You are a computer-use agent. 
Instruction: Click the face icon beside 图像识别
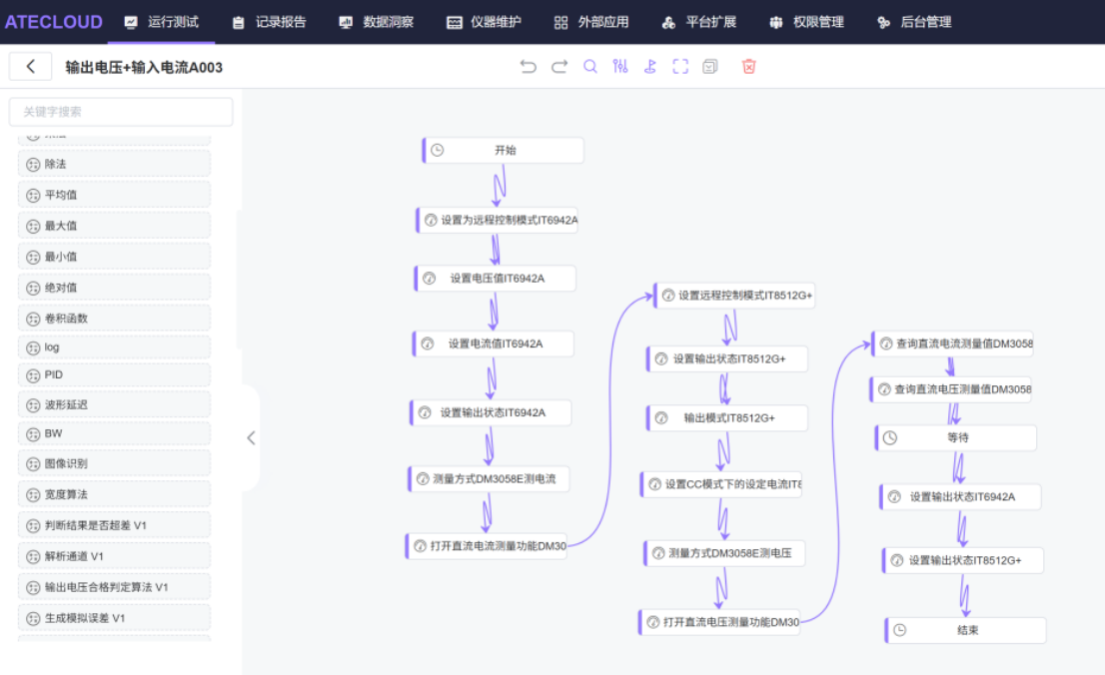click(x=33, y=464)
